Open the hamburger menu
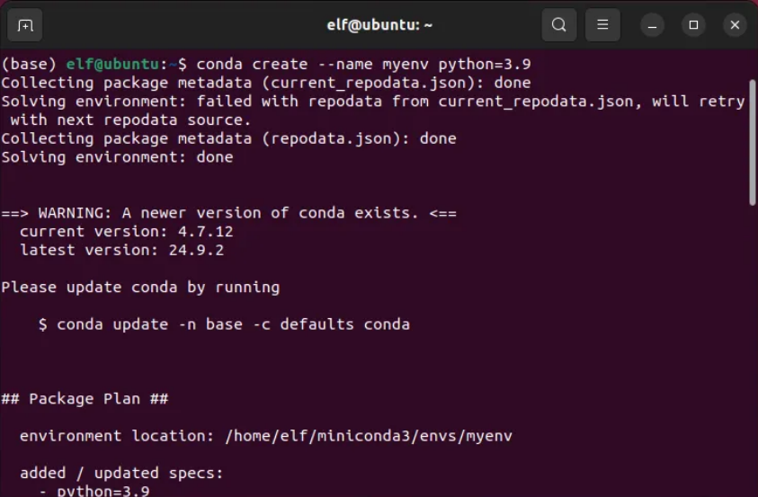The width and height of the screenshot is (758, 497). click(603, 25)
